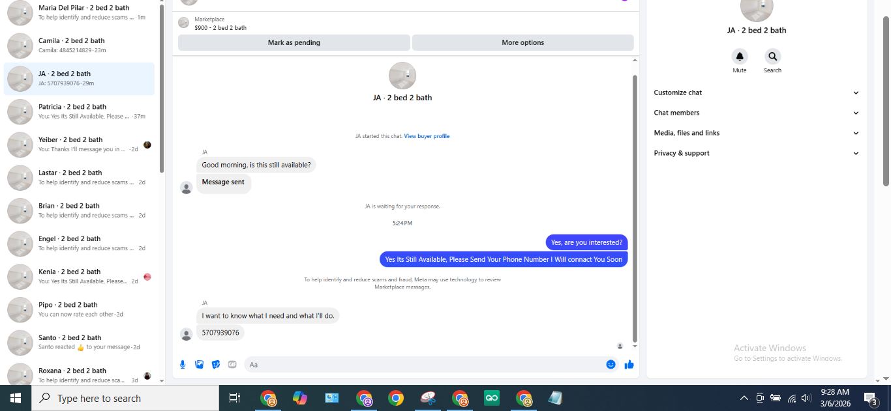Screen dimensions: 891x411
Task: Expand the Chat members section
Action: [757, 113]
